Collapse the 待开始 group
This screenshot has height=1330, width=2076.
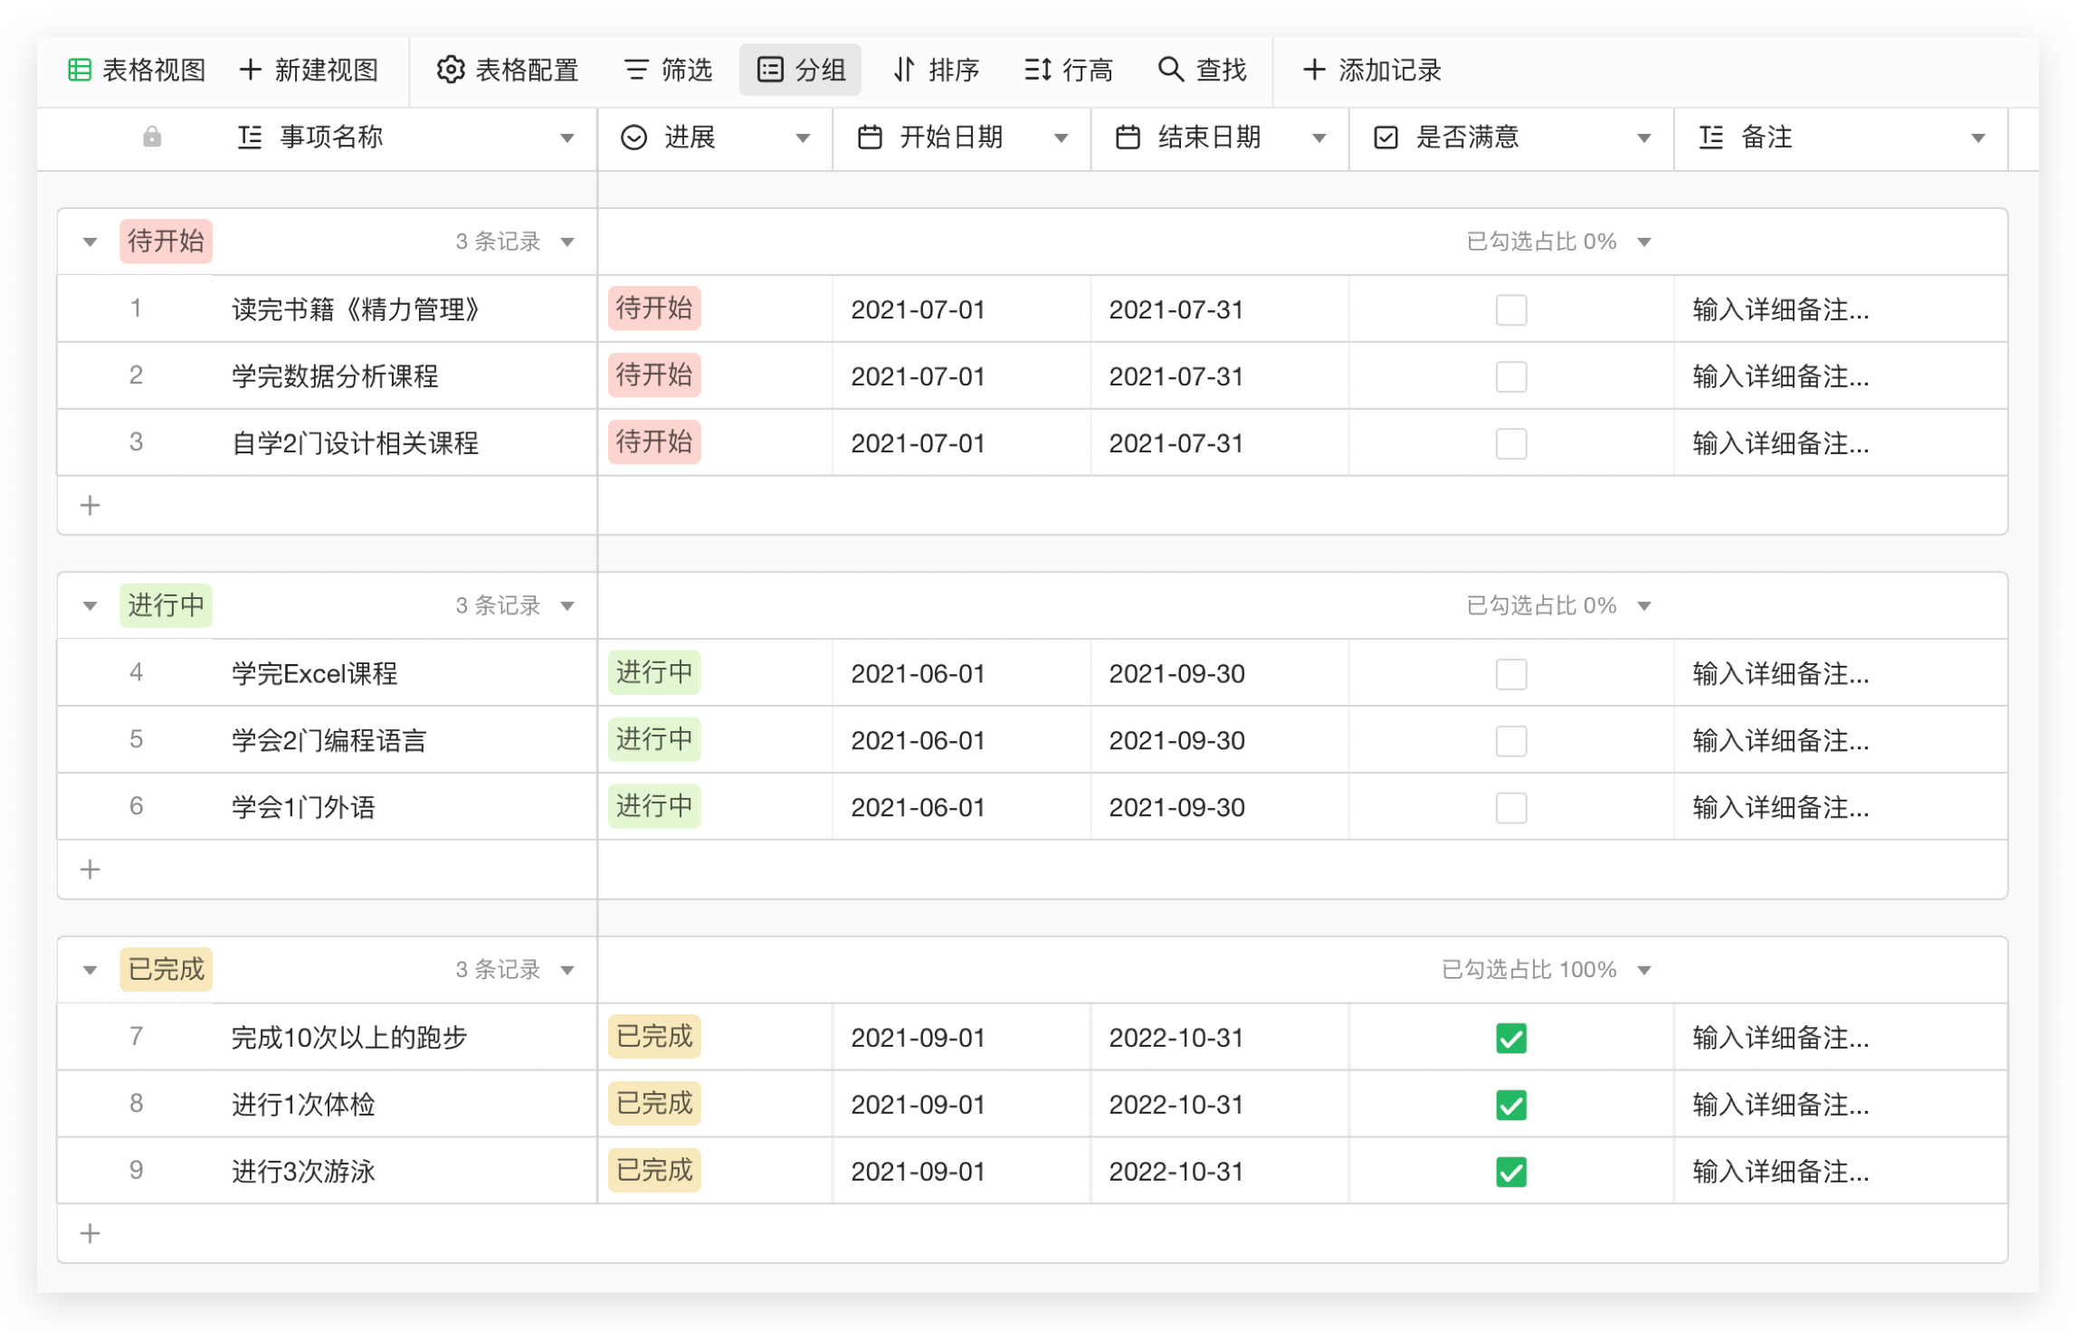pyautogui.click(x=90, y=242)
